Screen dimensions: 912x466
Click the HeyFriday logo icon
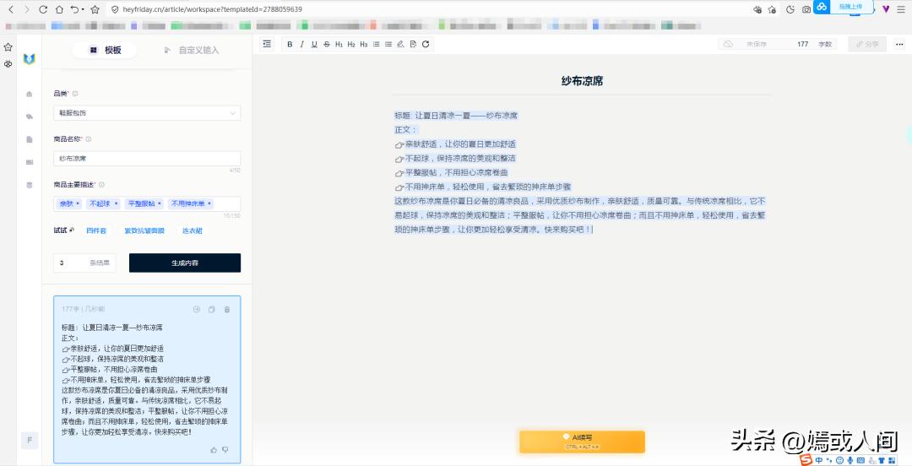click(29, 59)
